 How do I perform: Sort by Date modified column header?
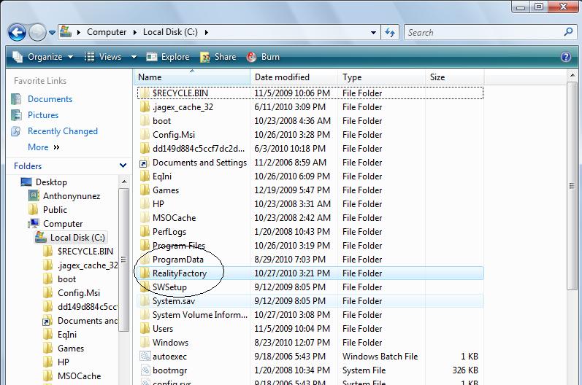point(282,77)
